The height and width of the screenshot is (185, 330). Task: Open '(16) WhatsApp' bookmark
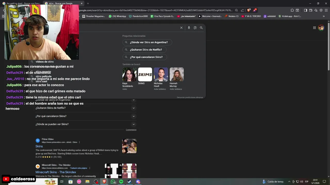point(117,16)
